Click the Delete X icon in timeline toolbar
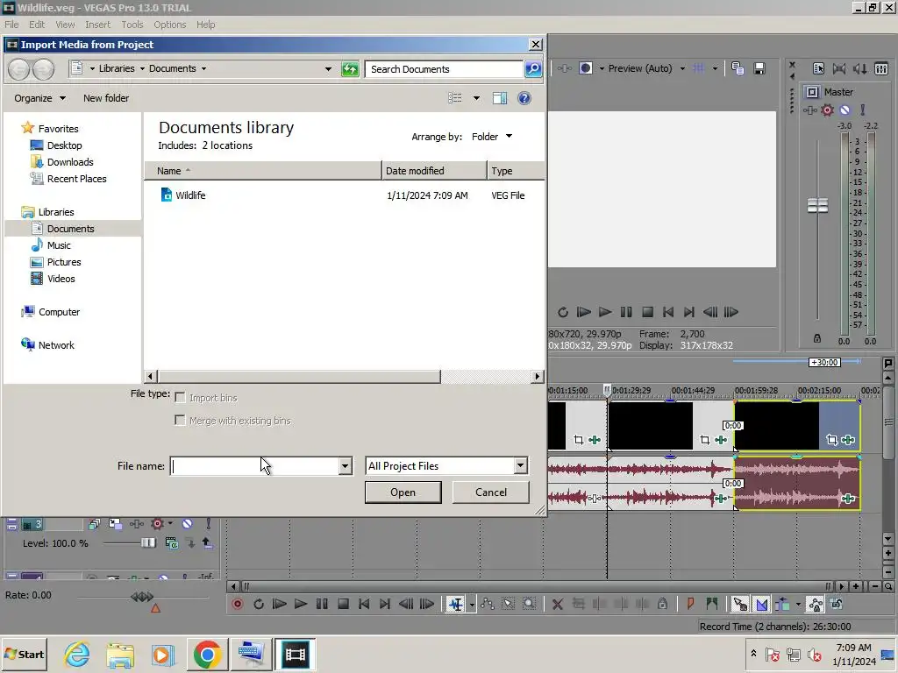898x673 pixels. 557,604
